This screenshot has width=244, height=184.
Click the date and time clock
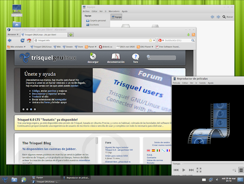click(x=229, y=180)
